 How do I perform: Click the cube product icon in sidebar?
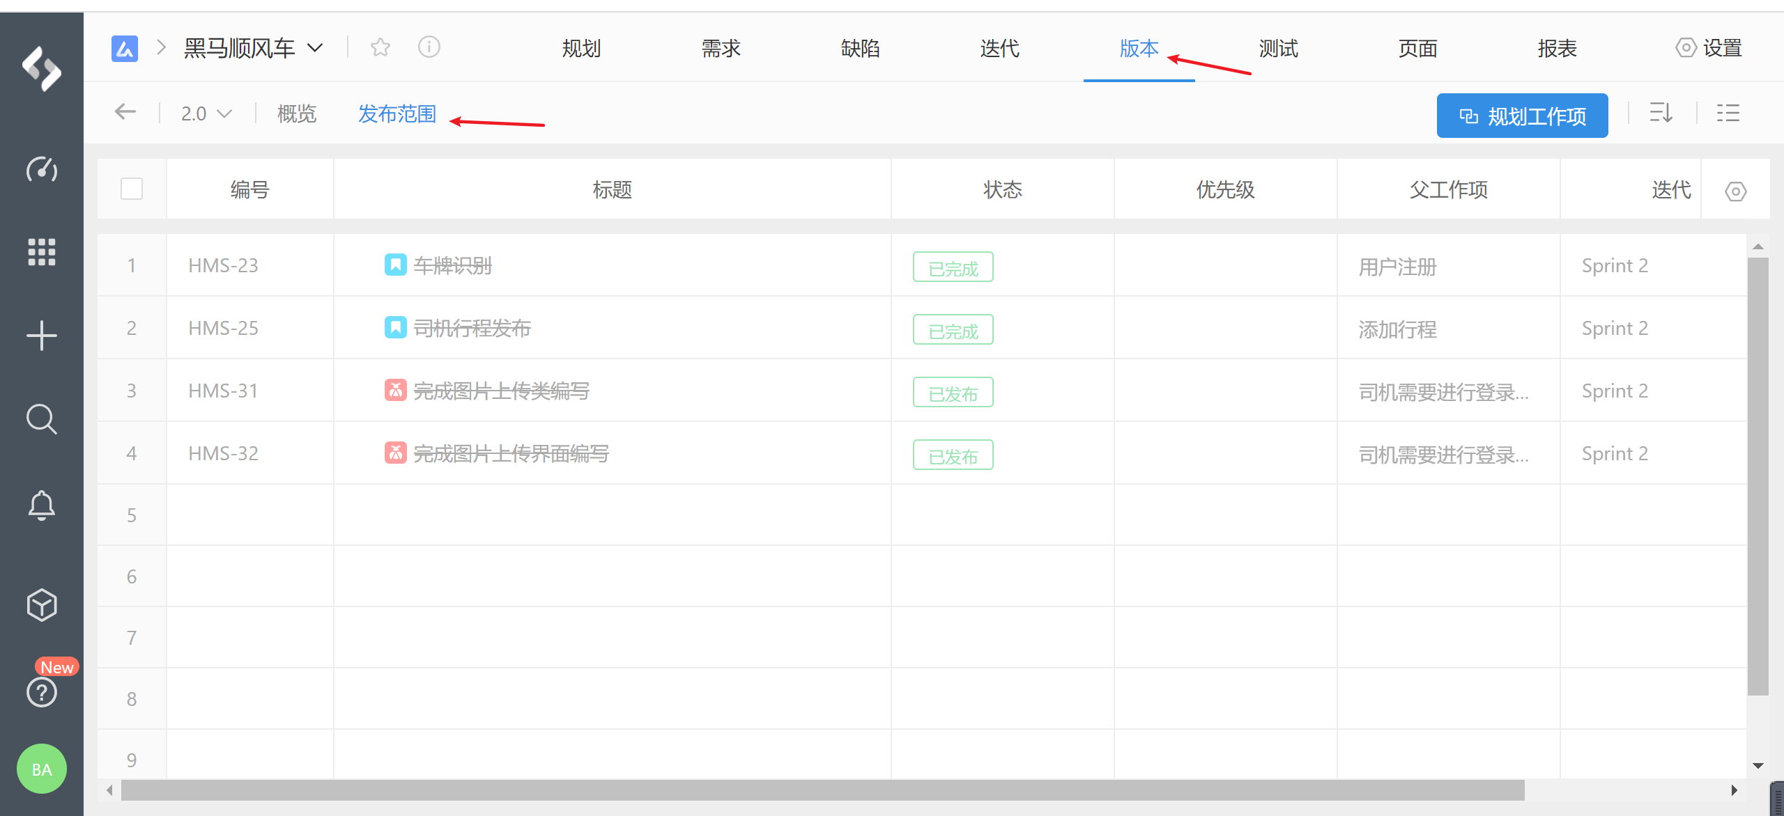coord(41,604)
